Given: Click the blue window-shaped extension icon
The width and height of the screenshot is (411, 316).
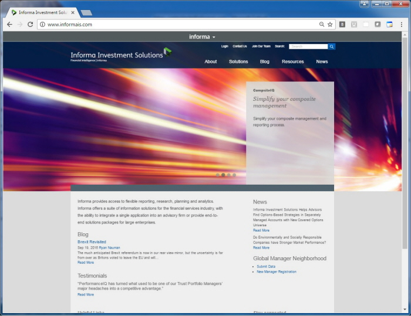Looking at the screenshot, I should click(x=389, y=25).
